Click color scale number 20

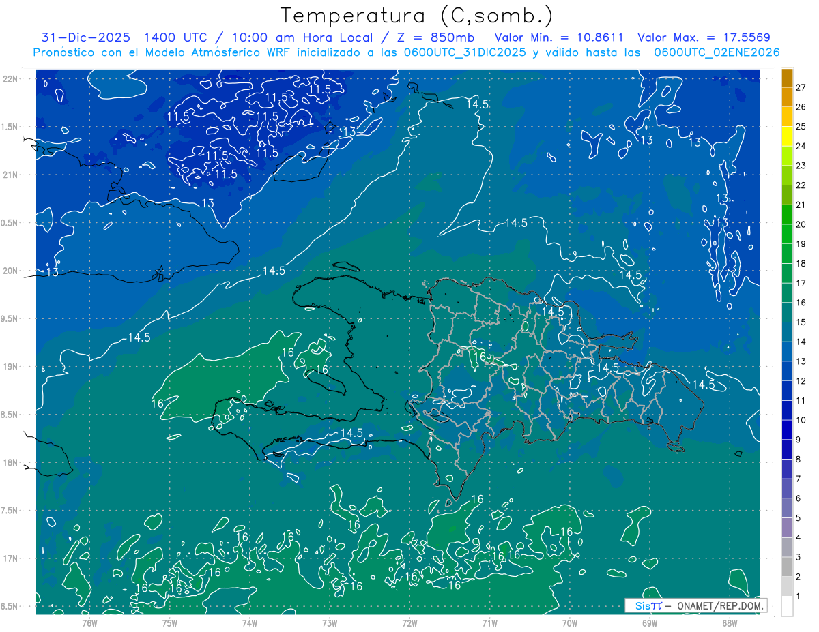[x=801, y=224]
